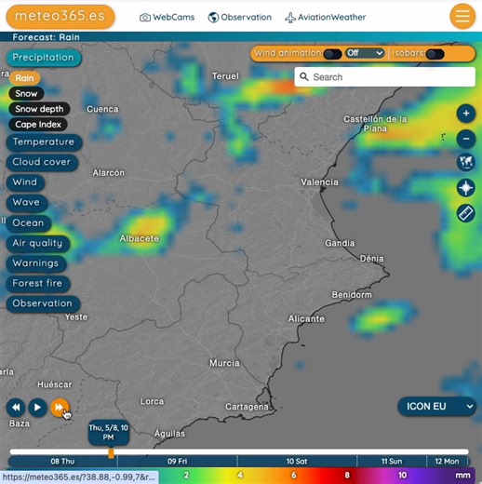Open the ICON EU model dropdown

[x=436, y=406]
